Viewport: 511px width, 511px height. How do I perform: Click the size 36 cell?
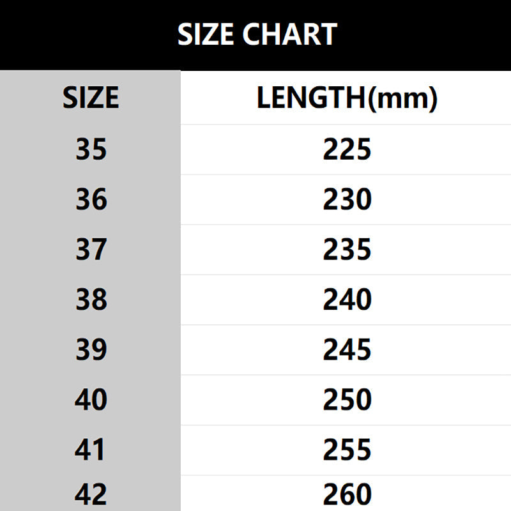pos(91,200)
